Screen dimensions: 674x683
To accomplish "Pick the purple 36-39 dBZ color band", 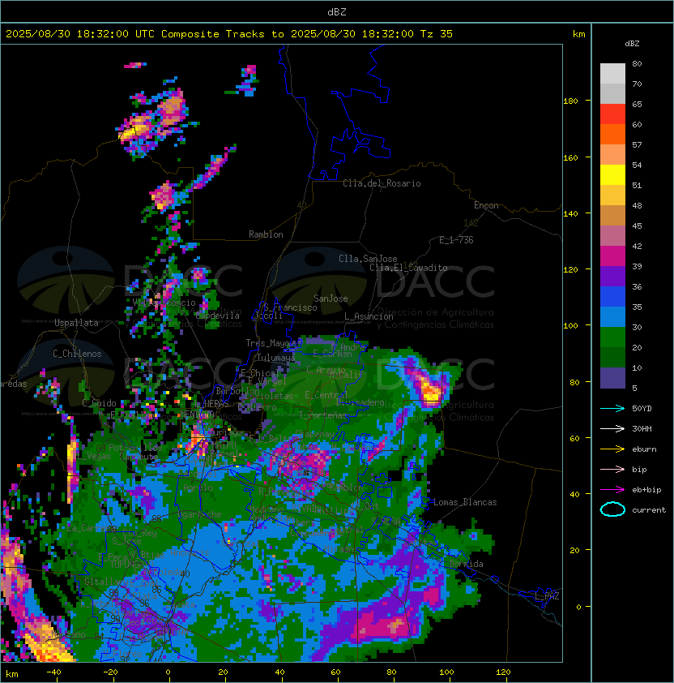I will 612,276.
